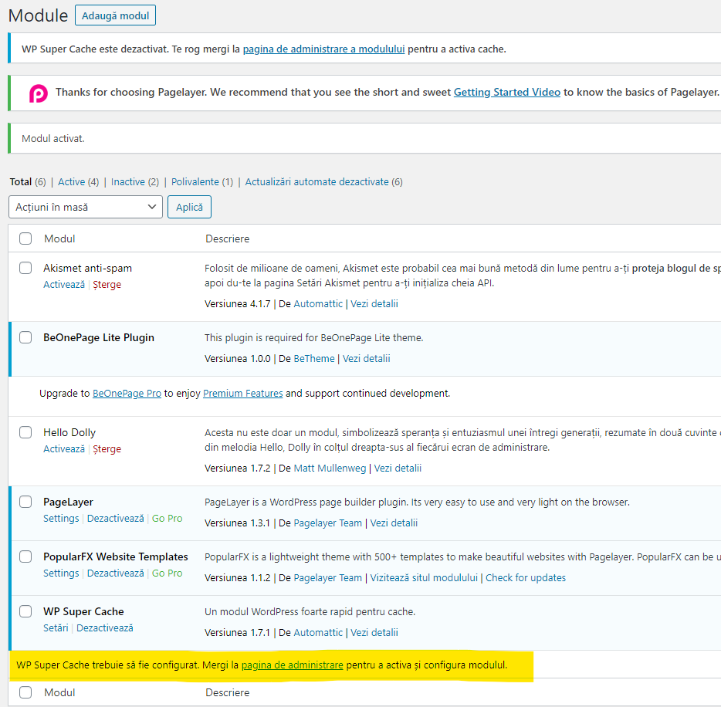The image size is (721, 707).
Task: Filter plugins by Active (4)
Action: tap(78, 182)
